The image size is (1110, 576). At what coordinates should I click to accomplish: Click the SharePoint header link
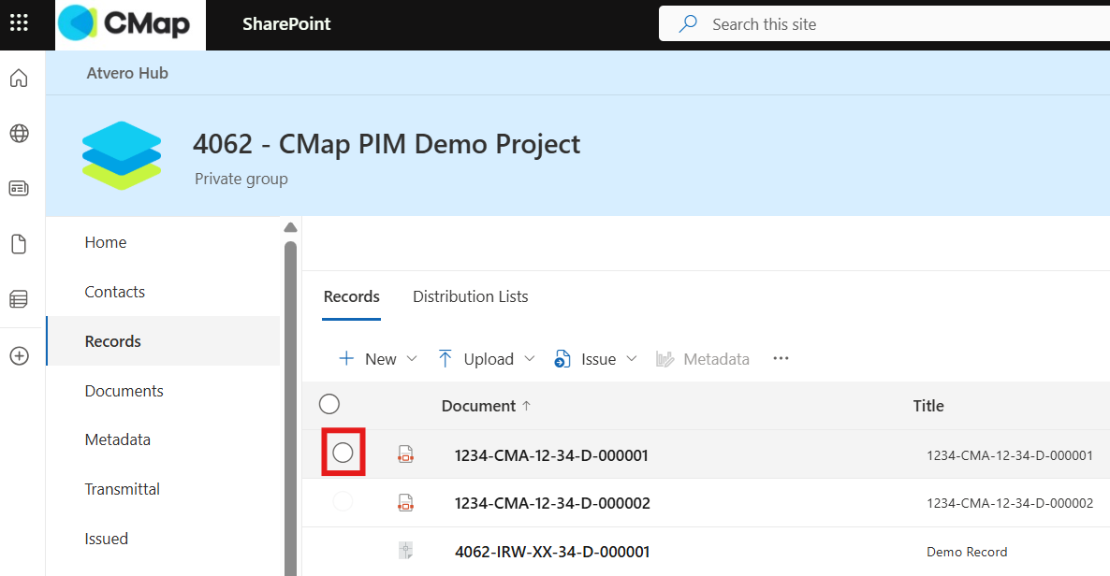tap(286, 24)
